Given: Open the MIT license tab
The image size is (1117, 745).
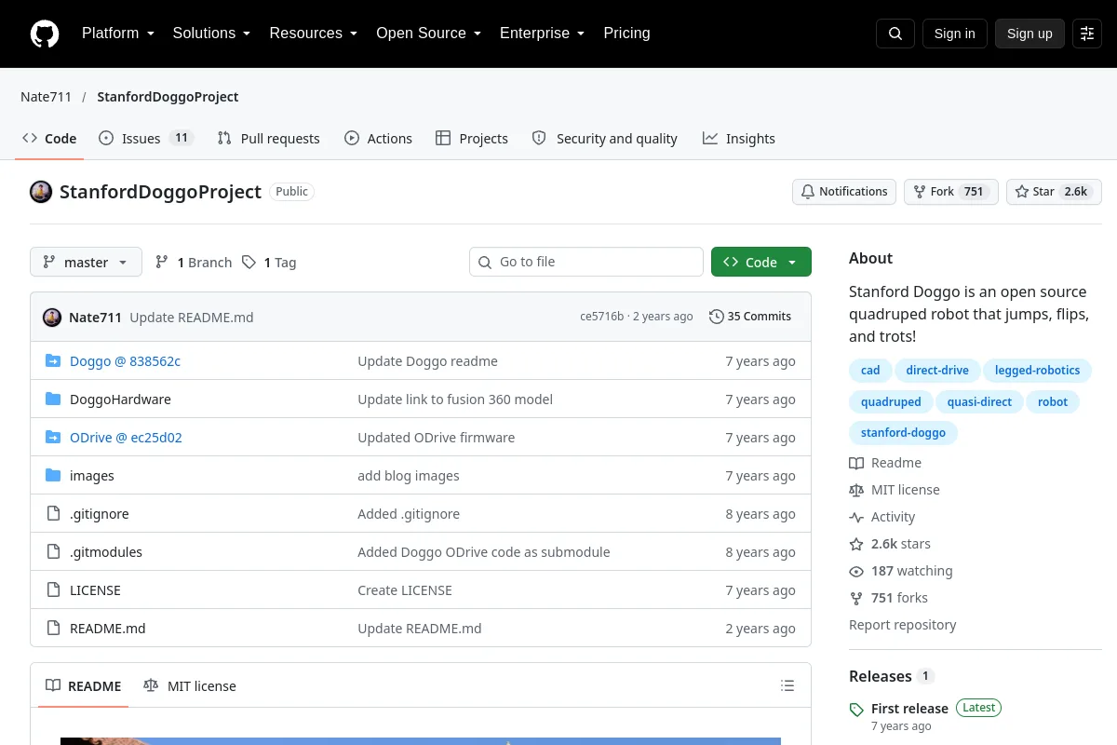Looking at the screenshot, I should click(190, 686).
